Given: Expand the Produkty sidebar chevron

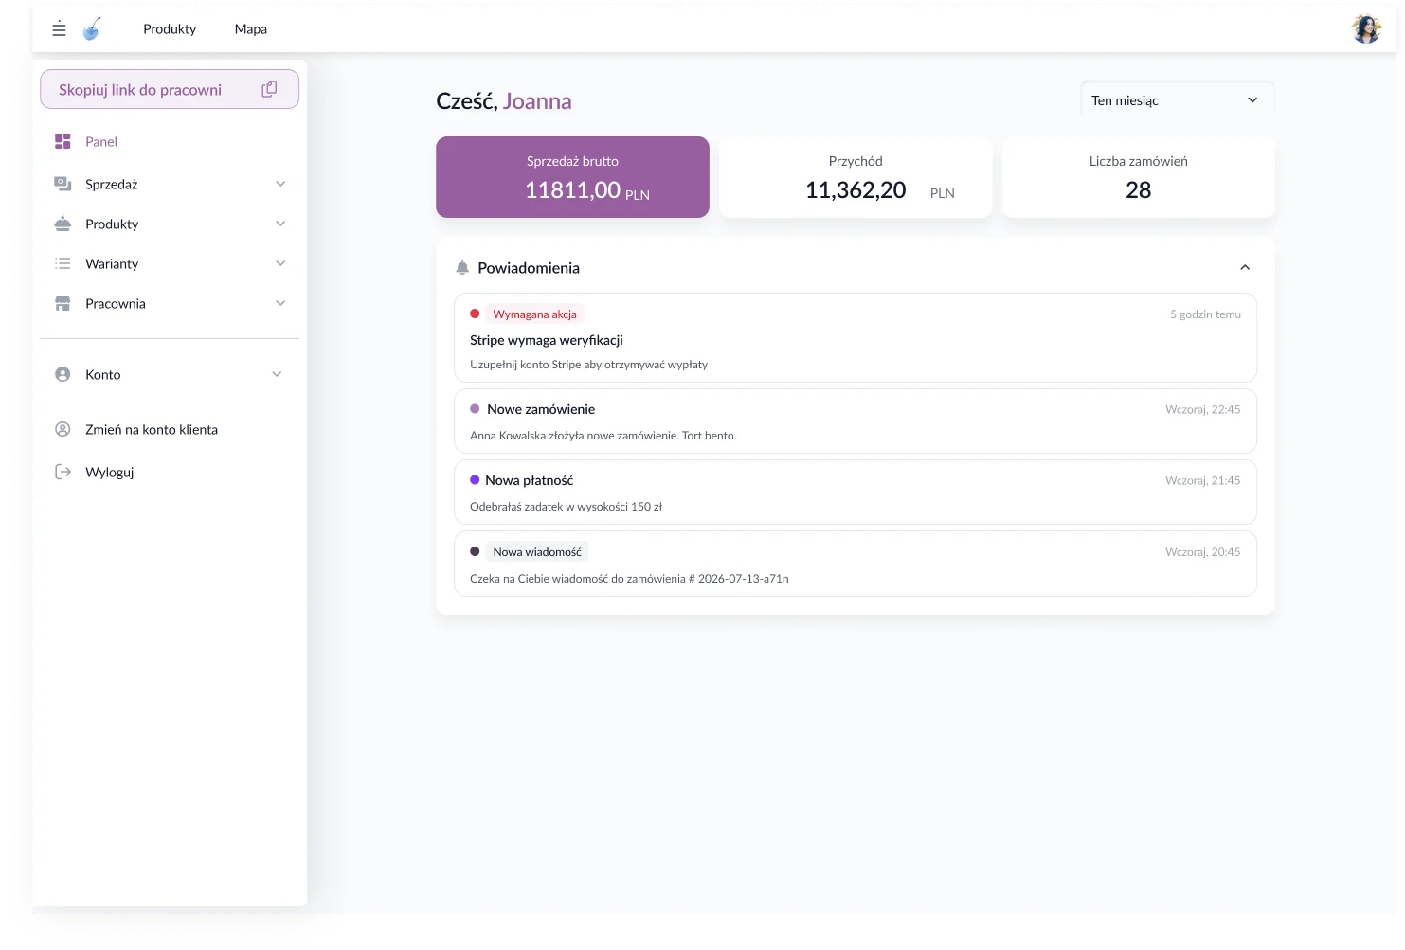Looking at the screenshot, I should (280, 224).
